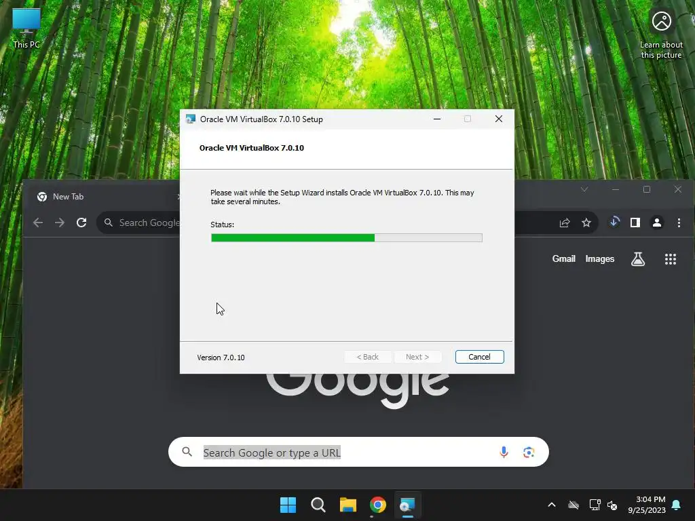
Task: Click the 'Status:' label in setup
Action: tap(222, 225)
